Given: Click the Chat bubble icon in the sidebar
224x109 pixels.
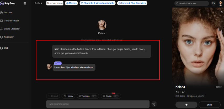Looking at the screenshot, I should click(1, 48).
